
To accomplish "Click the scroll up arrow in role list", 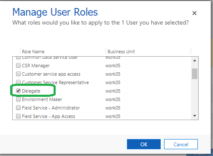I will (194, 60).
